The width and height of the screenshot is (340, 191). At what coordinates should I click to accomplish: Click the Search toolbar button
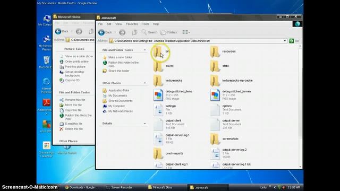pyautogui.click(x=149, y=32)
